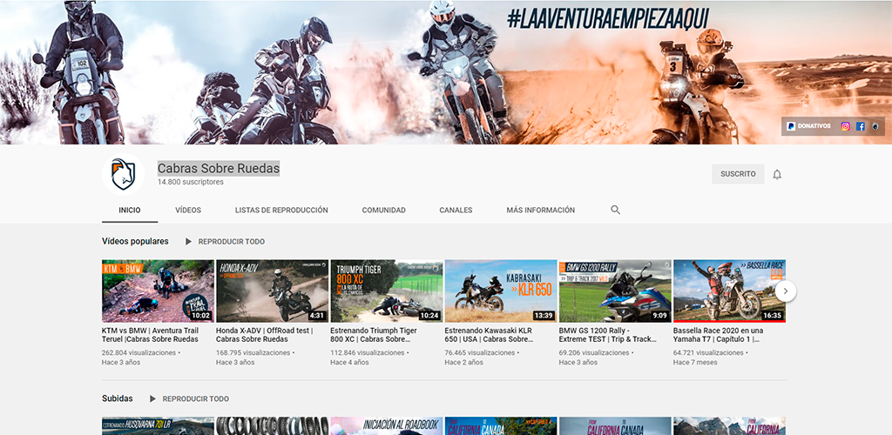
Task: Switch to the VÍDEOS tab
Action: 188,211
